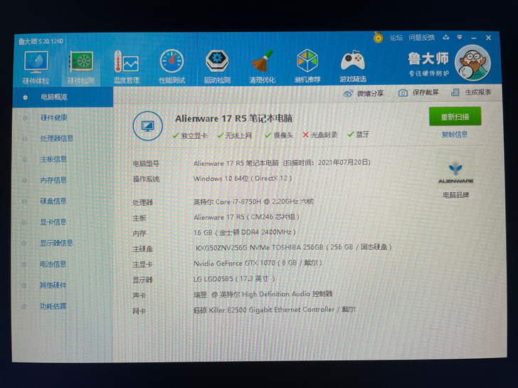This screenshot has height=388, width=518.
Task: Select 硬件健康 in the left sidebar
Action: [x=54, y=117]
